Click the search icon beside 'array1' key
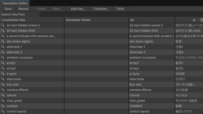This screenshot has width=203, height=114. (3, 63)
